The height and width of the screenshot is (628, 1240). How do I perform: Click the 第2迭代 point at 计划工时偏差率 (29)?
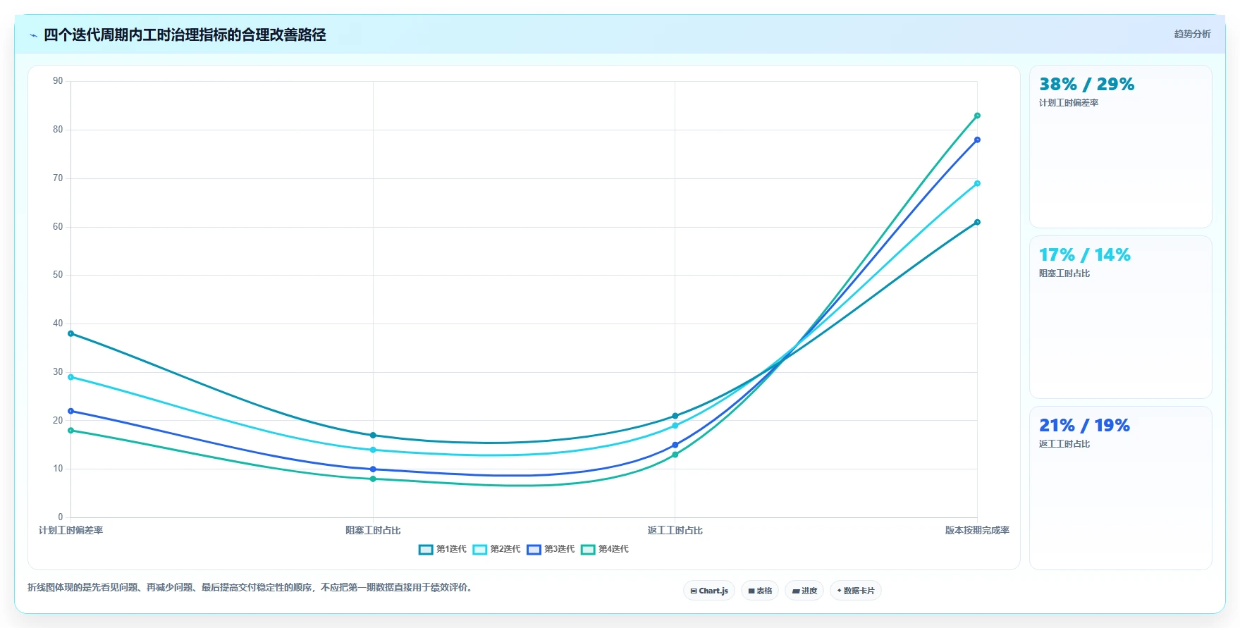(x=70, y=377)
